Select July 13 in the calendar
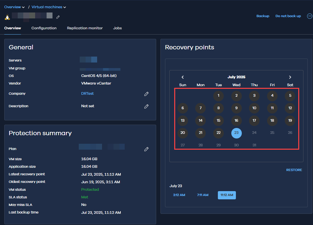This screenshot has width=313, height=225. [183, 120]
